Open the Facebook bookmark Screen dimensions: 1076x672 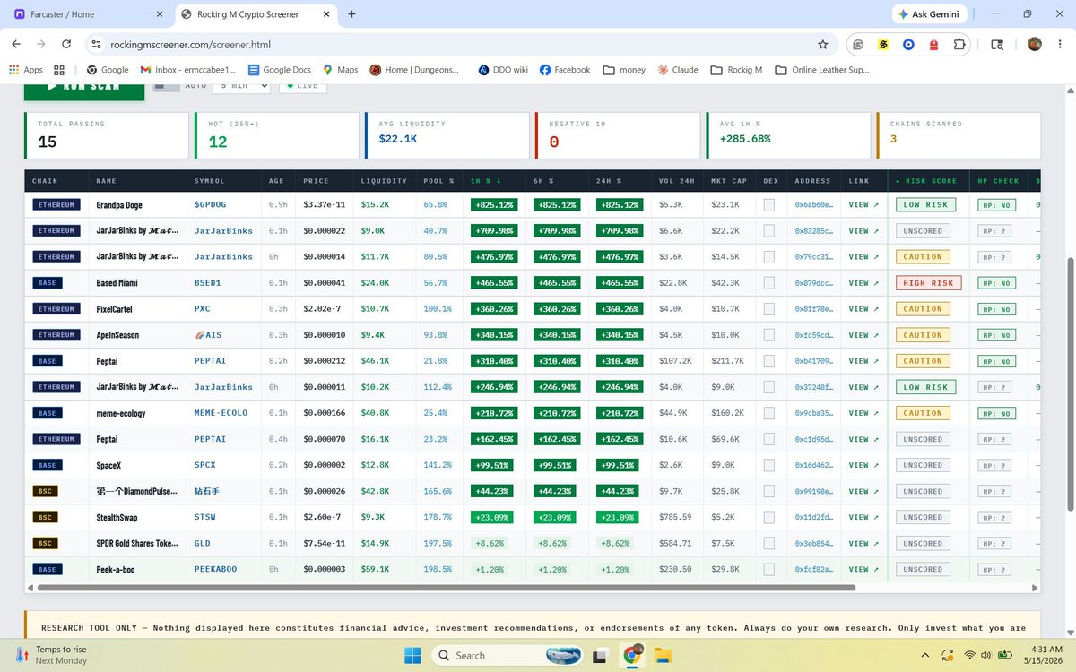(565, 70)
